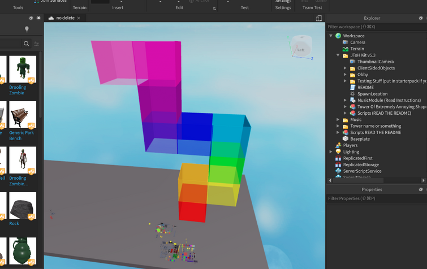Select the Team Test ribbon label
Viewport: 427px width, 269px height.
(312, 7)
